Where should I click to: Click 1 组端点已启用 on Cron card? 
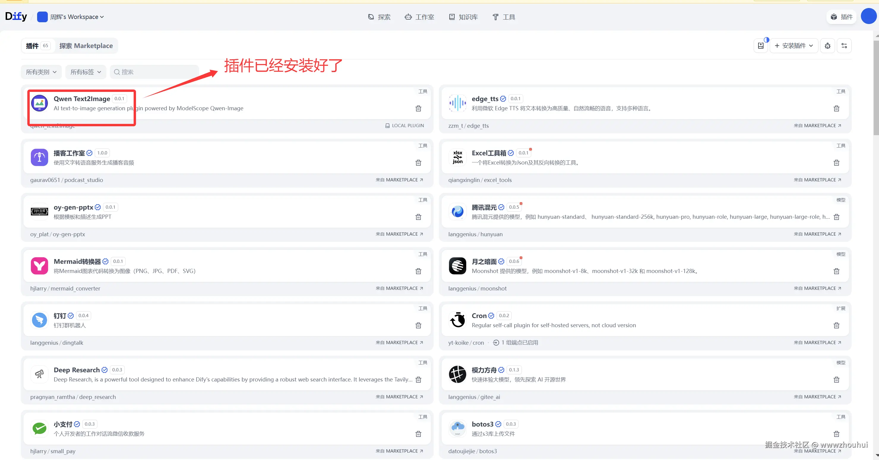click(515, 343)
